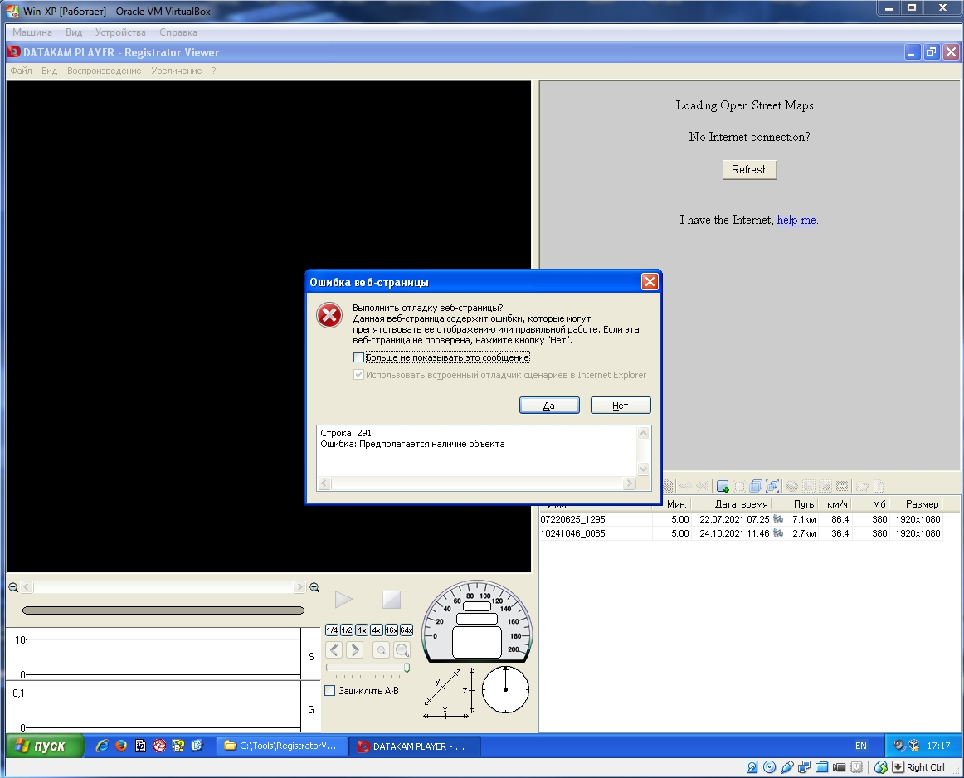
Task: Open the VirtualBox Устройства menu
Action: click(x=120, y=32)
